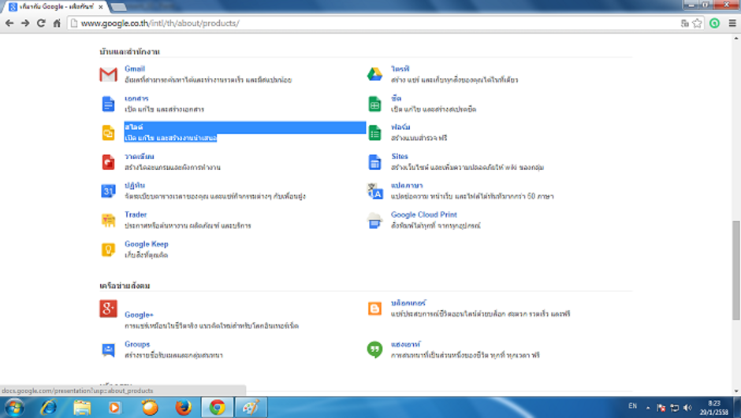
Task: Click the EN language indicator
Action: point(633,406)
